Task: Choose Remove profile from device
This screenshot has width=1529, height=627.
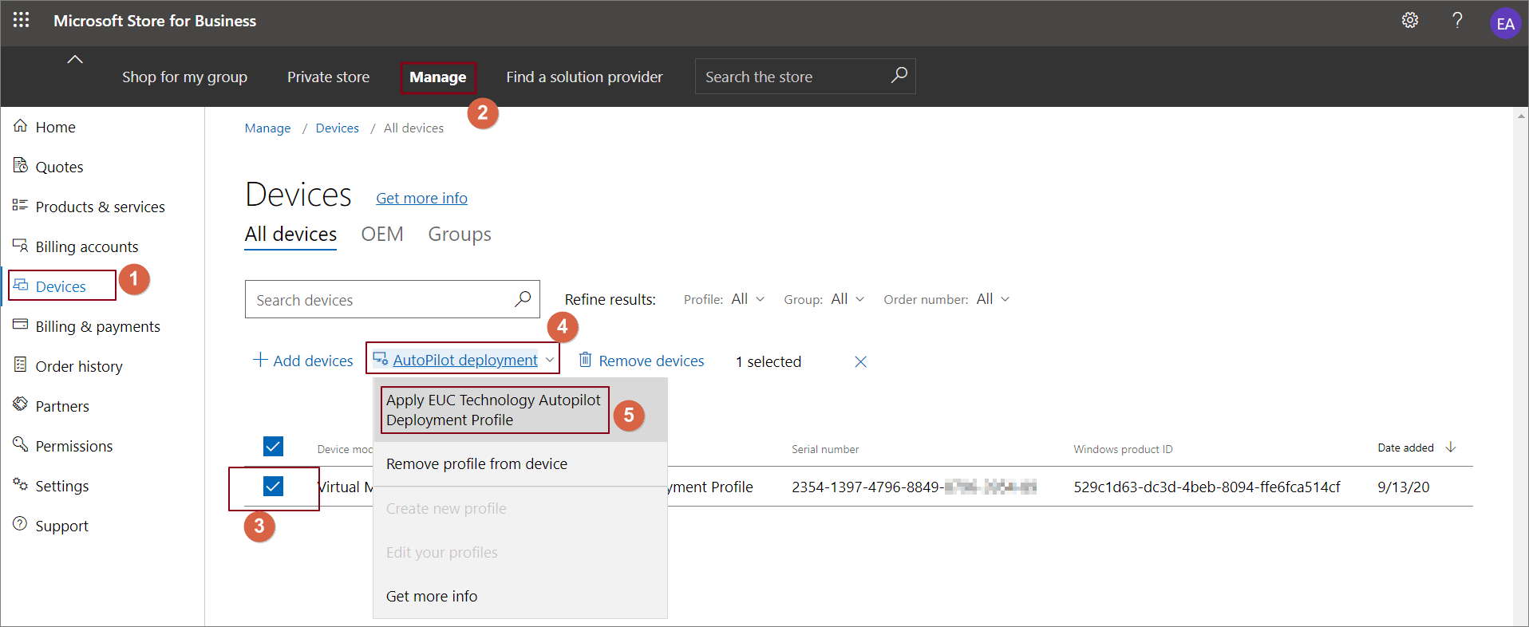Action: pyautogui.click(x=520, y=464)
